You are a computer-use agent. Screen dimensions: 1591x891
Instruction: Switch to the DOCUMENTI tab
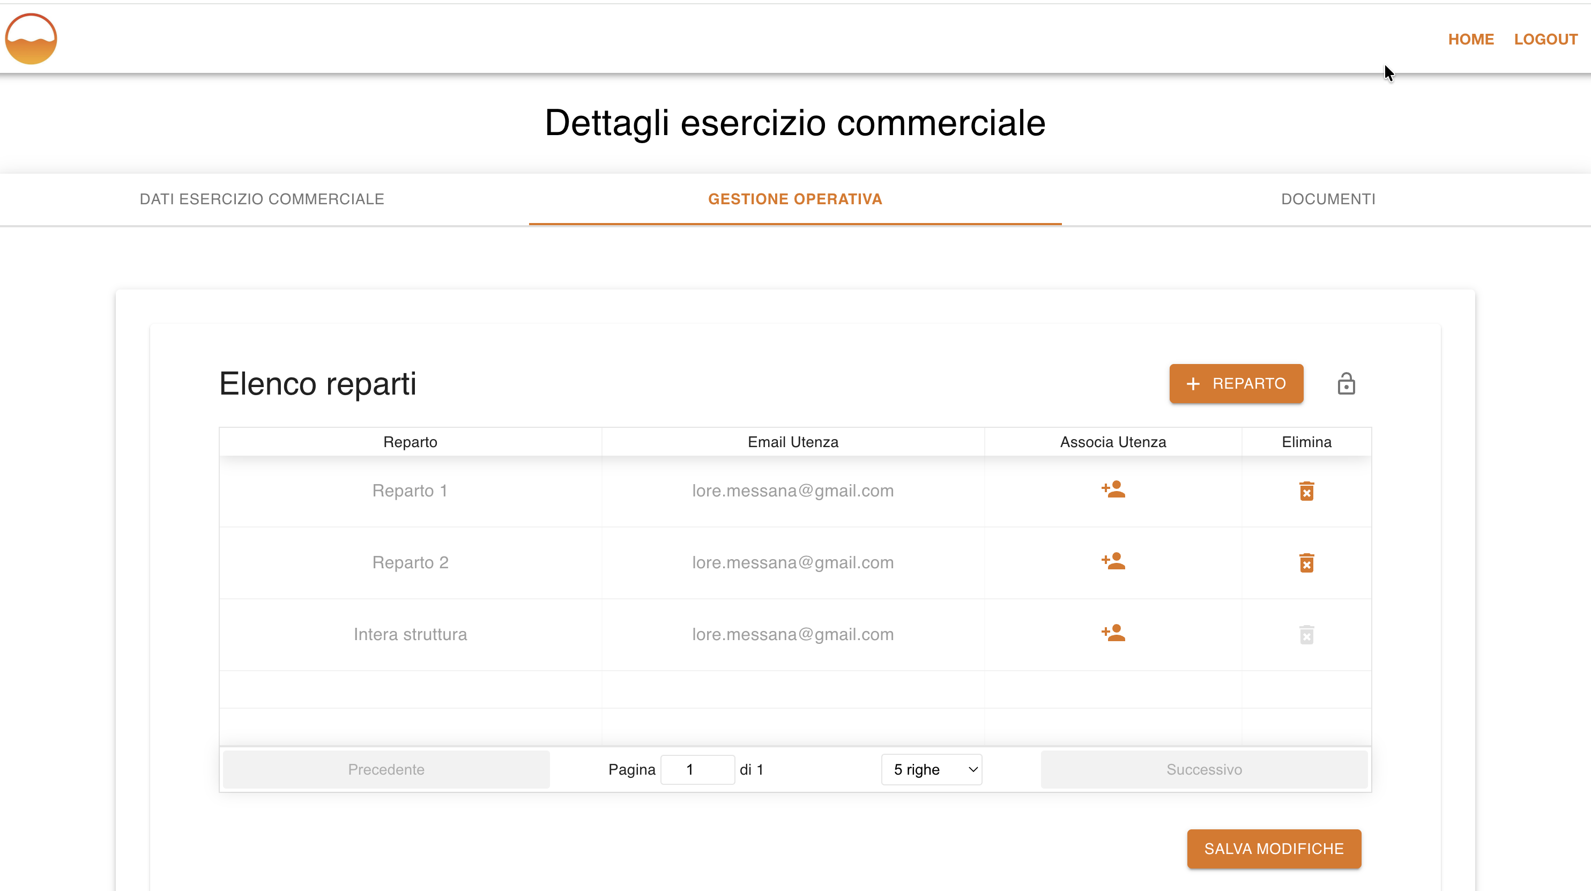coord(1327,199)
